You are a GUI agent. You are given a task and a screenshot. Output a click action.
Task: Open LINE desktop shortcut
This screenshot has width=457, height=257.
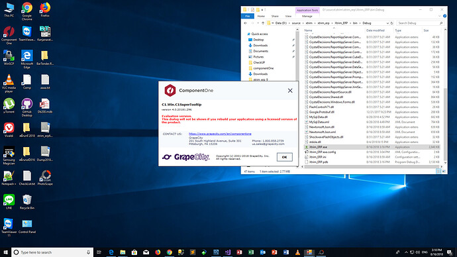coord(9,202)
